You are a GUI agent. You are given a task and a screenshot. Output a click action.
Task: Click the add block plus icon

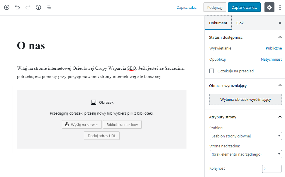(7, 7)
